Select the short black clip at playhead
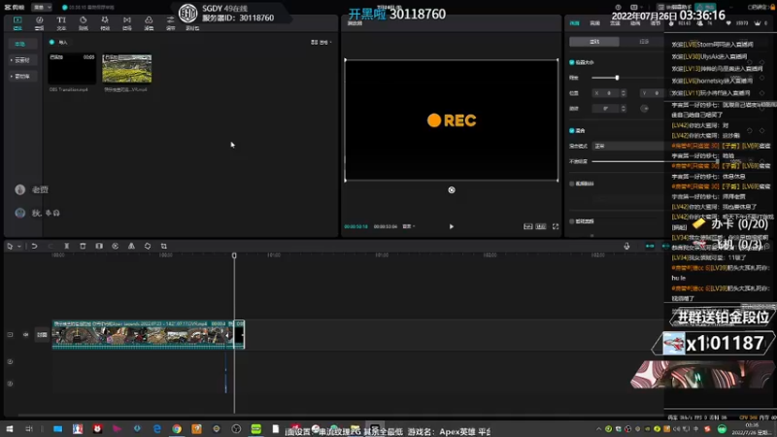The height and width of the screenshot is (437, 777). [239, 334]
